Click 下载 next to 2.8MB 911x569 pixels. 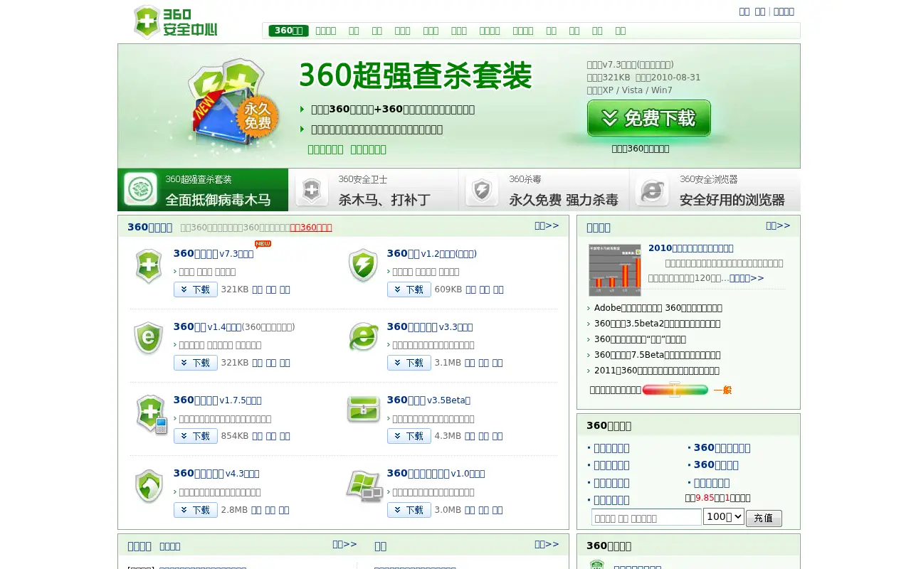pyautogui.click(x=196, y=510)
